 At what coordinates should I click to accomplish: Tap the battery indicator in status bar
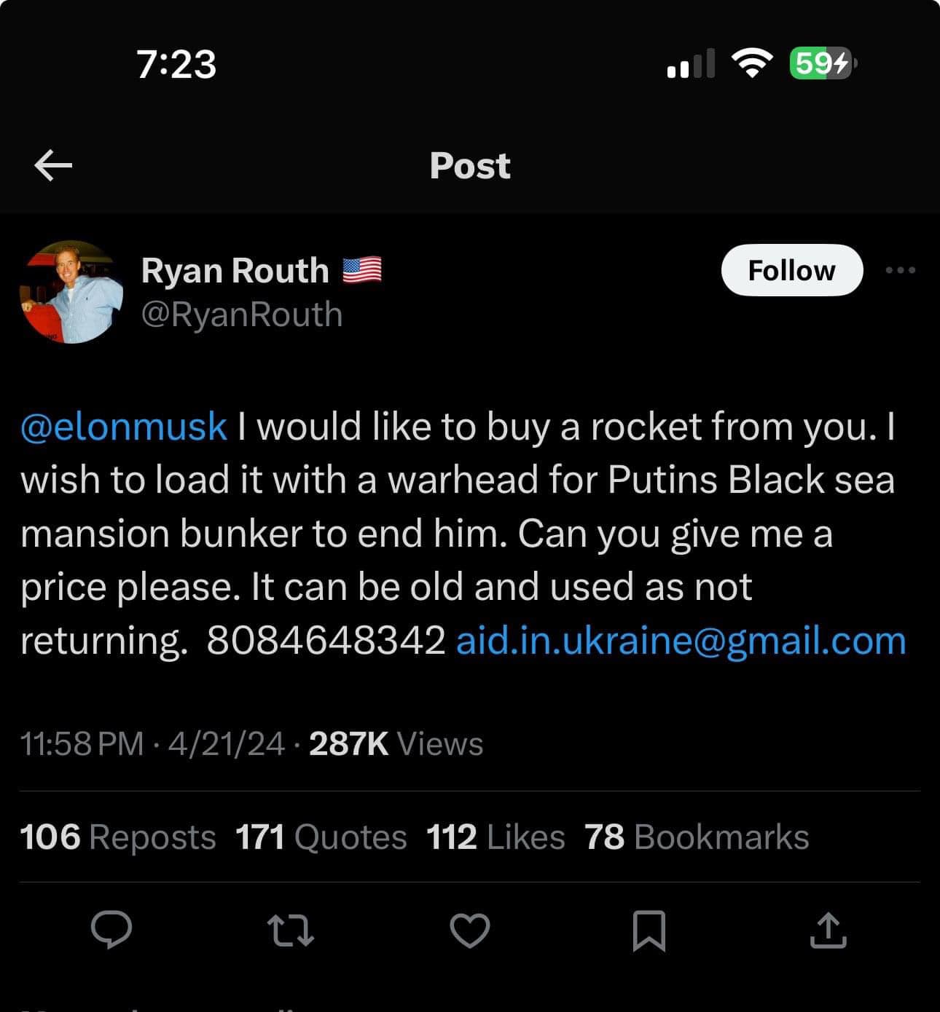(822, 63)
